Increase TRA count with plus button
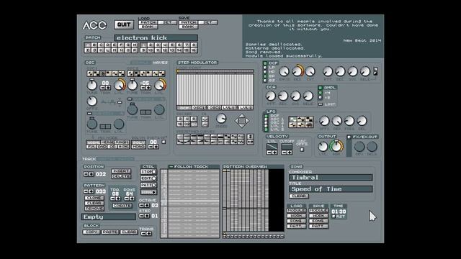461x259 pixels. pyautogui.click(x=118, y=199)
